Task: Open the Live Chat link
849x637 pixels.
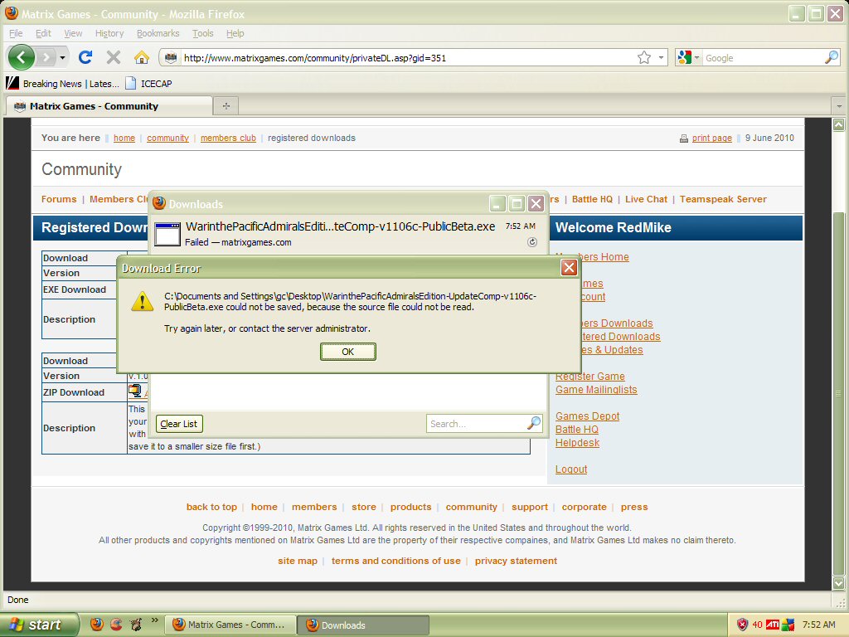Action: (646, 199)
